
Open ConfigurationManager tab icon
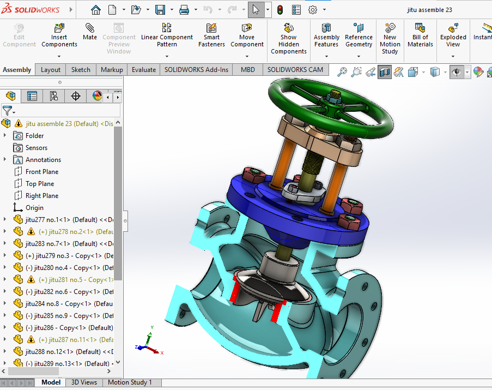pyautogui.click(x=53, y=96)
